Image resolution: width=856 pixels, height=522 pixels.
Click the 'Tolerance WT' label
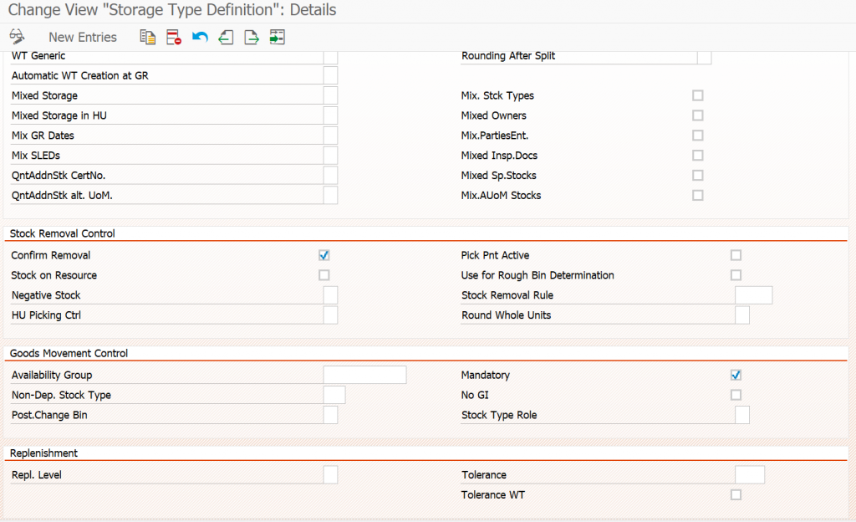pos(493,494)
